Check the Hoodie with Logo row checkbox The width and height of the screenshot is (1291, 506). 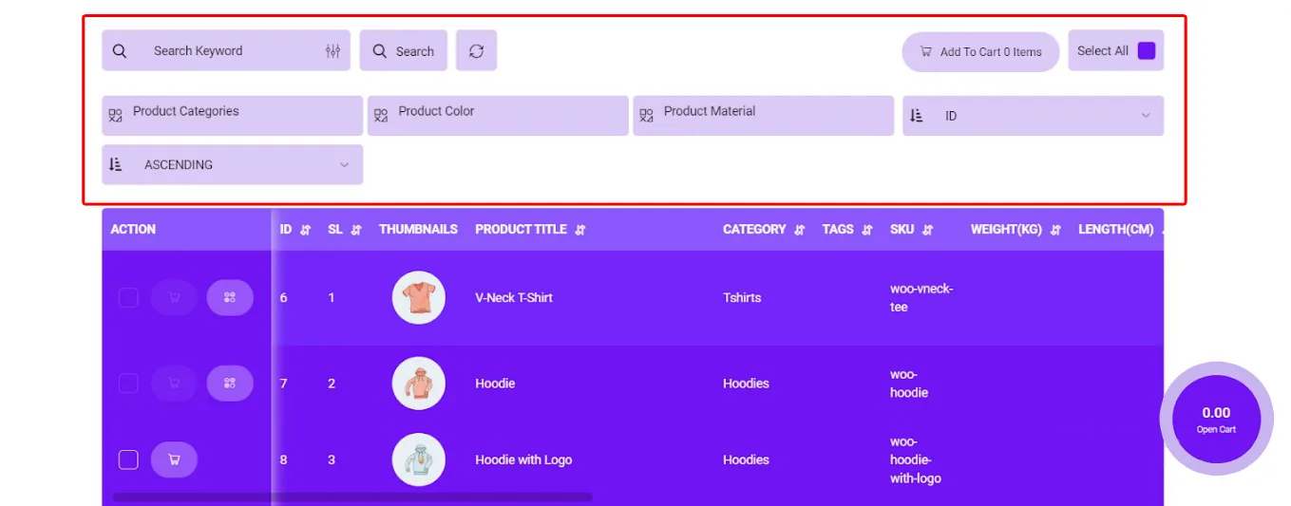pos(128,459)
